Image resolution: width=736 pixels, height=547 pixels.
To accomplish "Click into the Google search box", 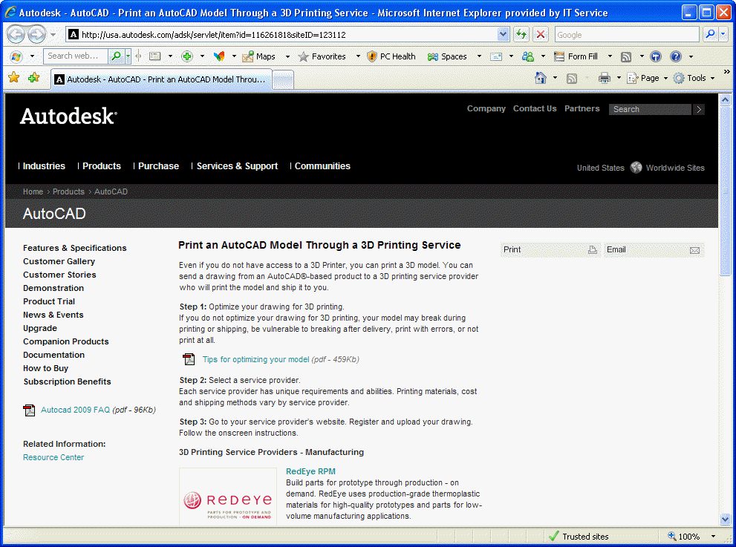I will coord(627,35).
